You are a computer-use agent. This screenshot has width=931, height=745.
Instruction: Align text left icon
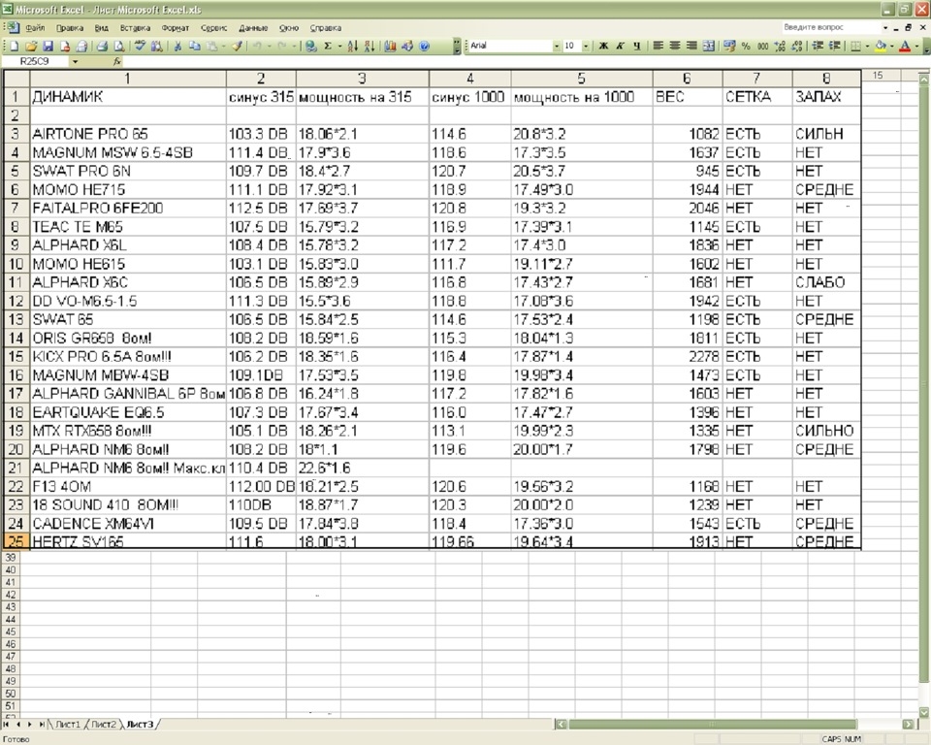click(658, 46)
